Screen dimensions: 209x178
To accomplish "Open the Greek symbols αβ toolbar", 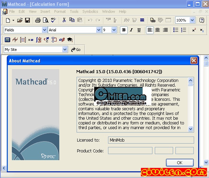I will pos(62,40).
